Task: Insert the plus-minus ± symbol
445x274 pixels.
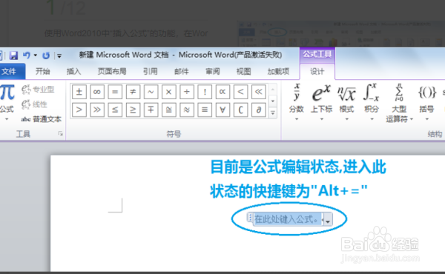Action: tap(79, 92)
